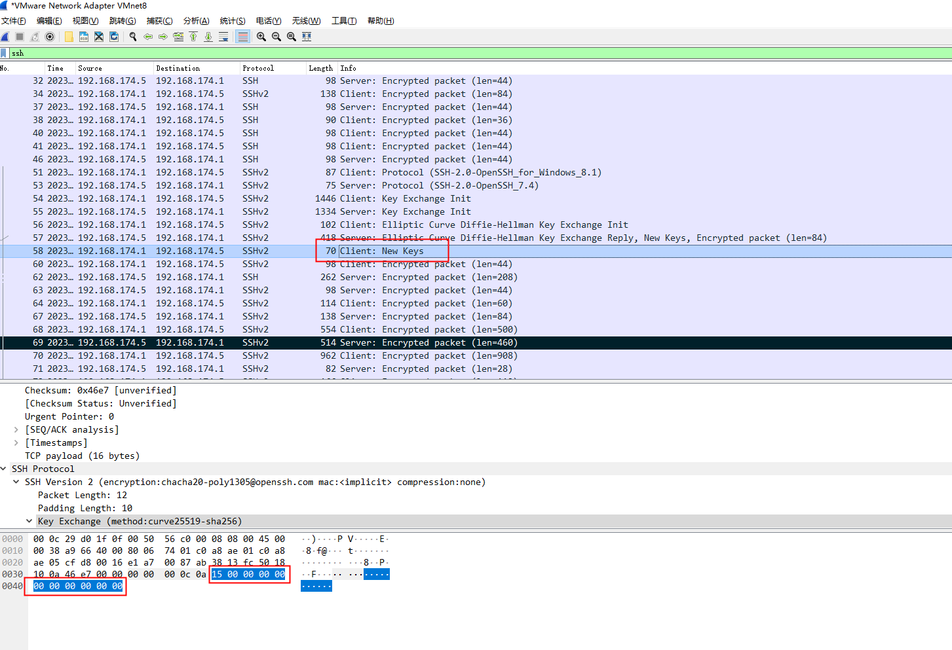952x650 pixels.
Task: Click hex bytes row at offset 0040
Action: (78, 587)
